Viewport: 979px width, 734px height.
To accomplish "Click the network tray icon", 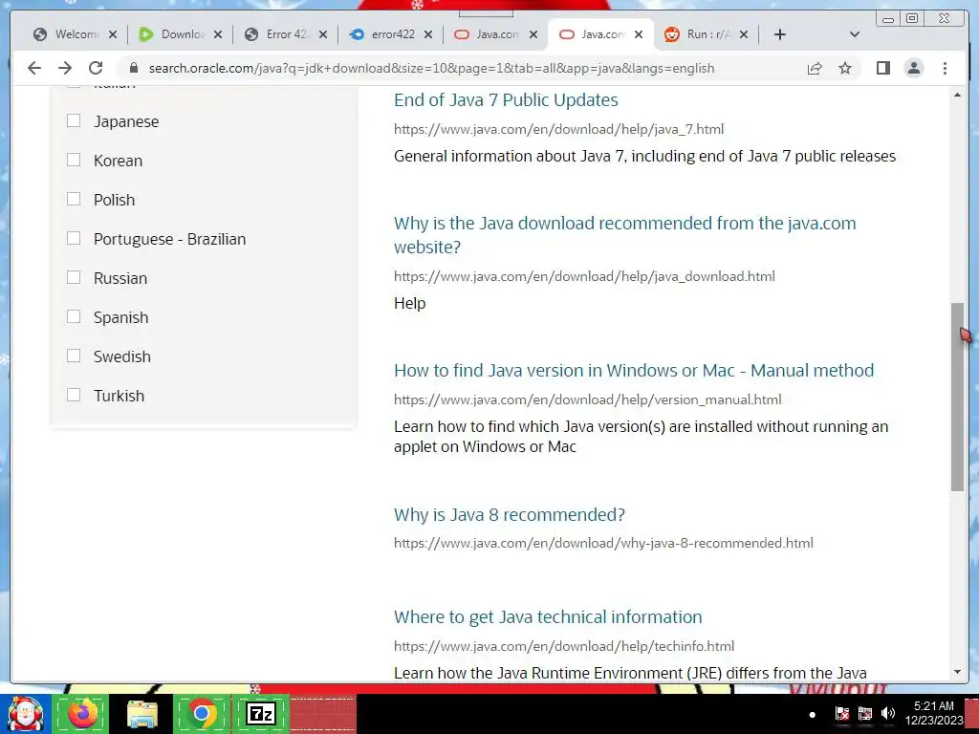I will point(864,713).
